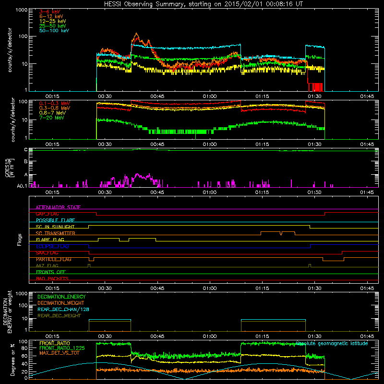Select the SC_IN_SUNLIGHT flag label
Screen dimensions: 384x384
click(x=55, y=227)
